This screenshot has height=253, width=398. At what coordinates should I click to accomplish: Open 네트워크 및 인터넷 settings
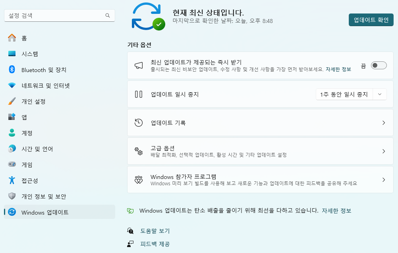point(60,86)
